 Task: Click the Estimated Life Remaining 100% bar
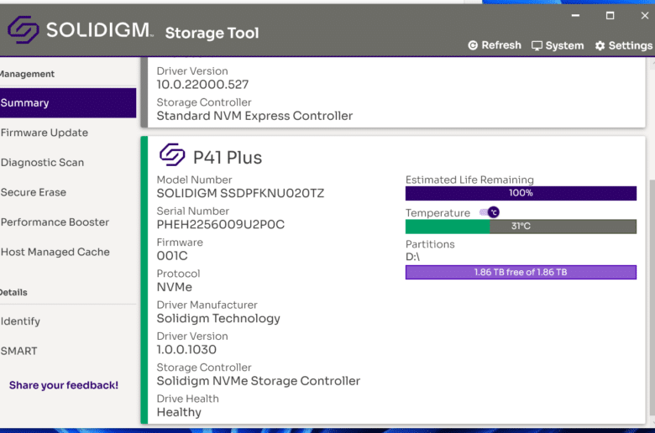pos(521,193)
